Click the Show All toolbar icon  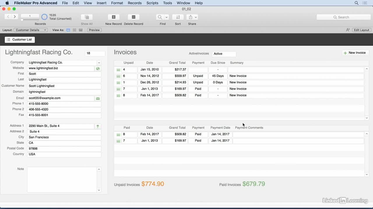(x=87, y=17)
